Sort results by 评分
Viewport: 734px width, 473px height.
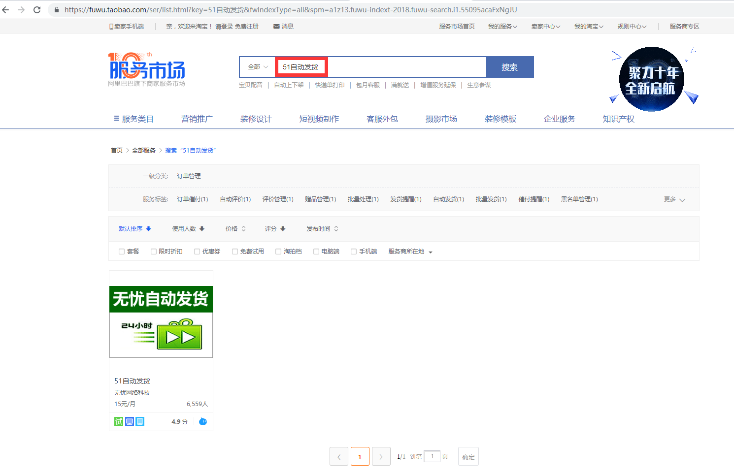pos(275,229)
